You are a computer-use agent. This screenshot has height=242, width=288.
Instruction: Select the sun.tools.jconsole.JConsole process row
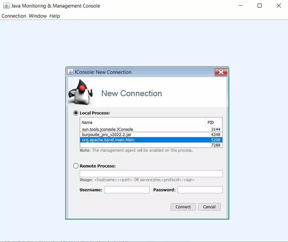click(x=151, y=129)
